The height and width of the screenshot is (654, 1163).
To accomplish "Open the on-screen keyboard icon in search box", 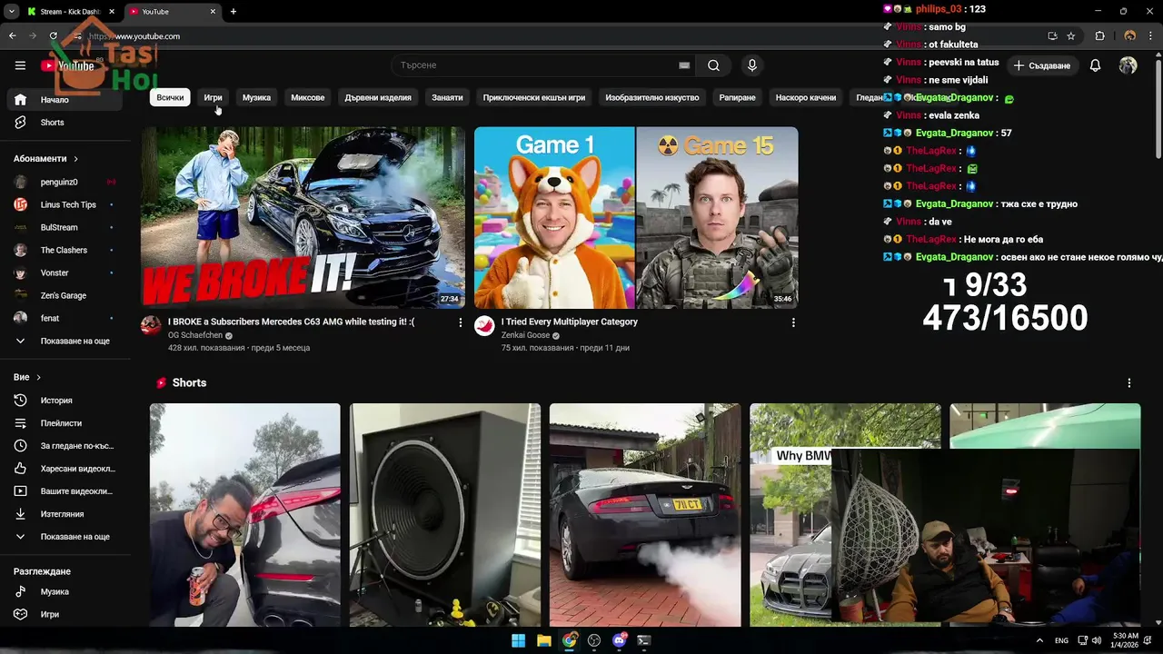I will click(684, 65).
